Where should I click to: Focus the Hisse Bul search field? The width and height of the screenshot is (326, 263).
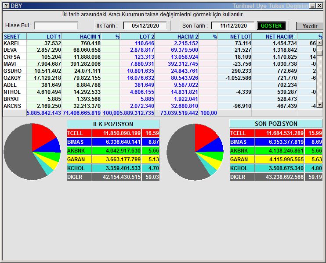[56, 26]
